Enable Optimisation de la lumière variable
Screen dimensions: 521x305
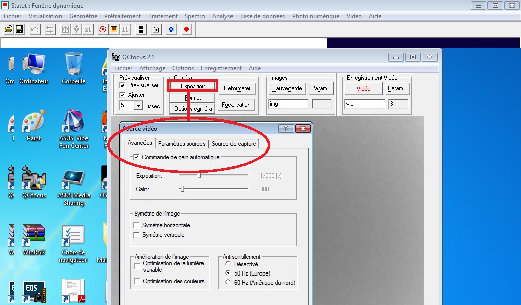(137, 266)
